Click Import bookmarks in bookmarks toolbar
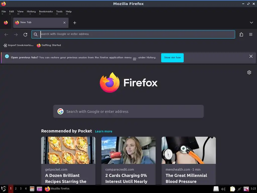 coord(18,45)
